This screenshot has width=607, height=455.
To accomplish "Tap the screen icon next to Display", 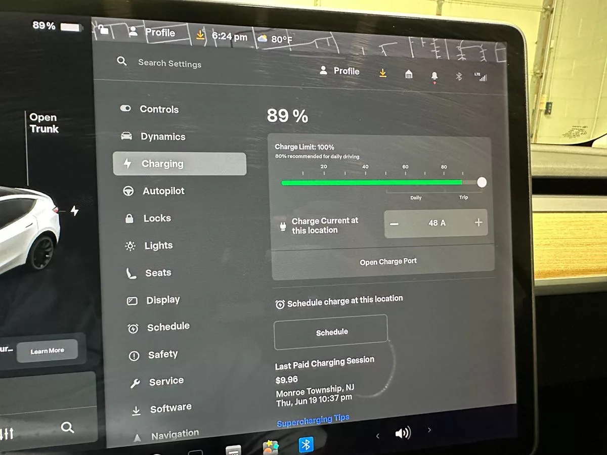I will coord(132,301).
